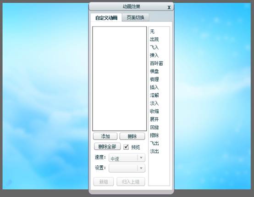The image size is (254, 197).
Task: Toggle the 预览 checkbox
Action: click(126, 147)
